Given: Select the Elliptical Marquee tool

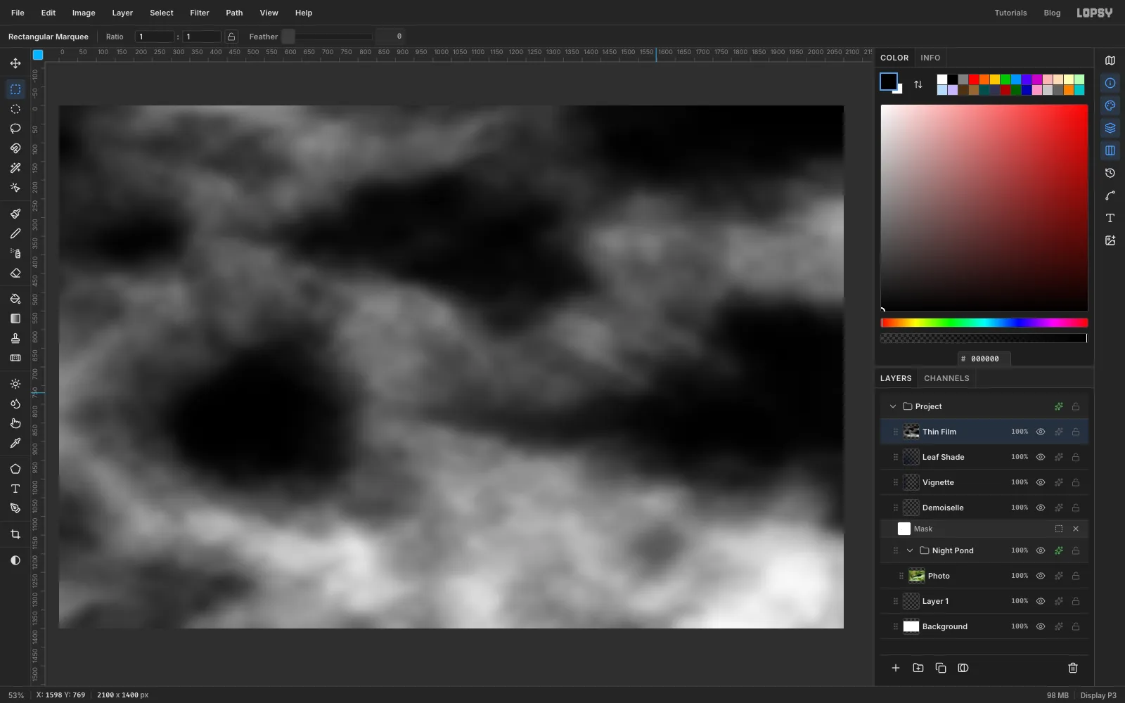Looking at the screenshot, I should (15, 109).
